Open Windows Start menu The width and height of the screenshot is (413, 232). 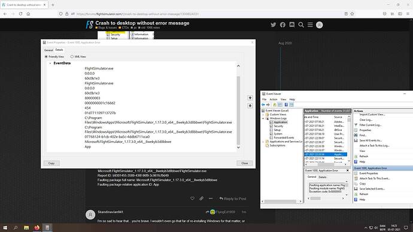[x=5, y=228]
